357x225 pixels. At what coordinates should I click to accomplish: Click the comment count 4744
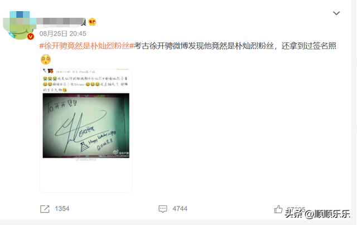180,209
